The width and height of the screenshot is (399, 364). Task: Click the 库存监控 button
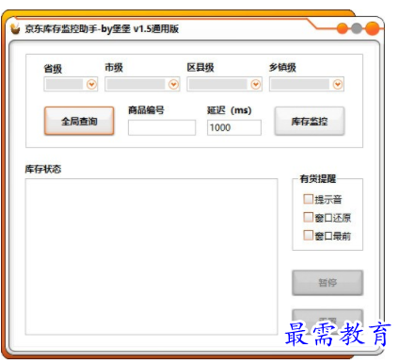310,122
